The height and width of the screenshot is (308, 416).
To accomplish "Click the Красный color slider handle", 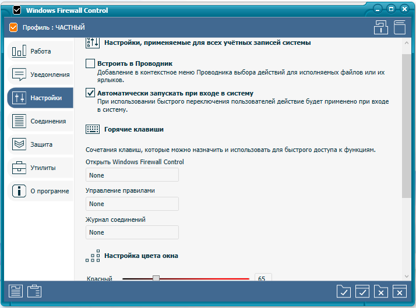I will (156, 279).
